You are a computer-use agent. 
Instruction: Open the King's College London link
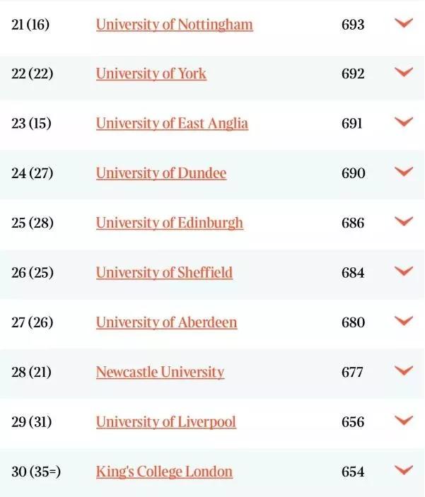164,472
